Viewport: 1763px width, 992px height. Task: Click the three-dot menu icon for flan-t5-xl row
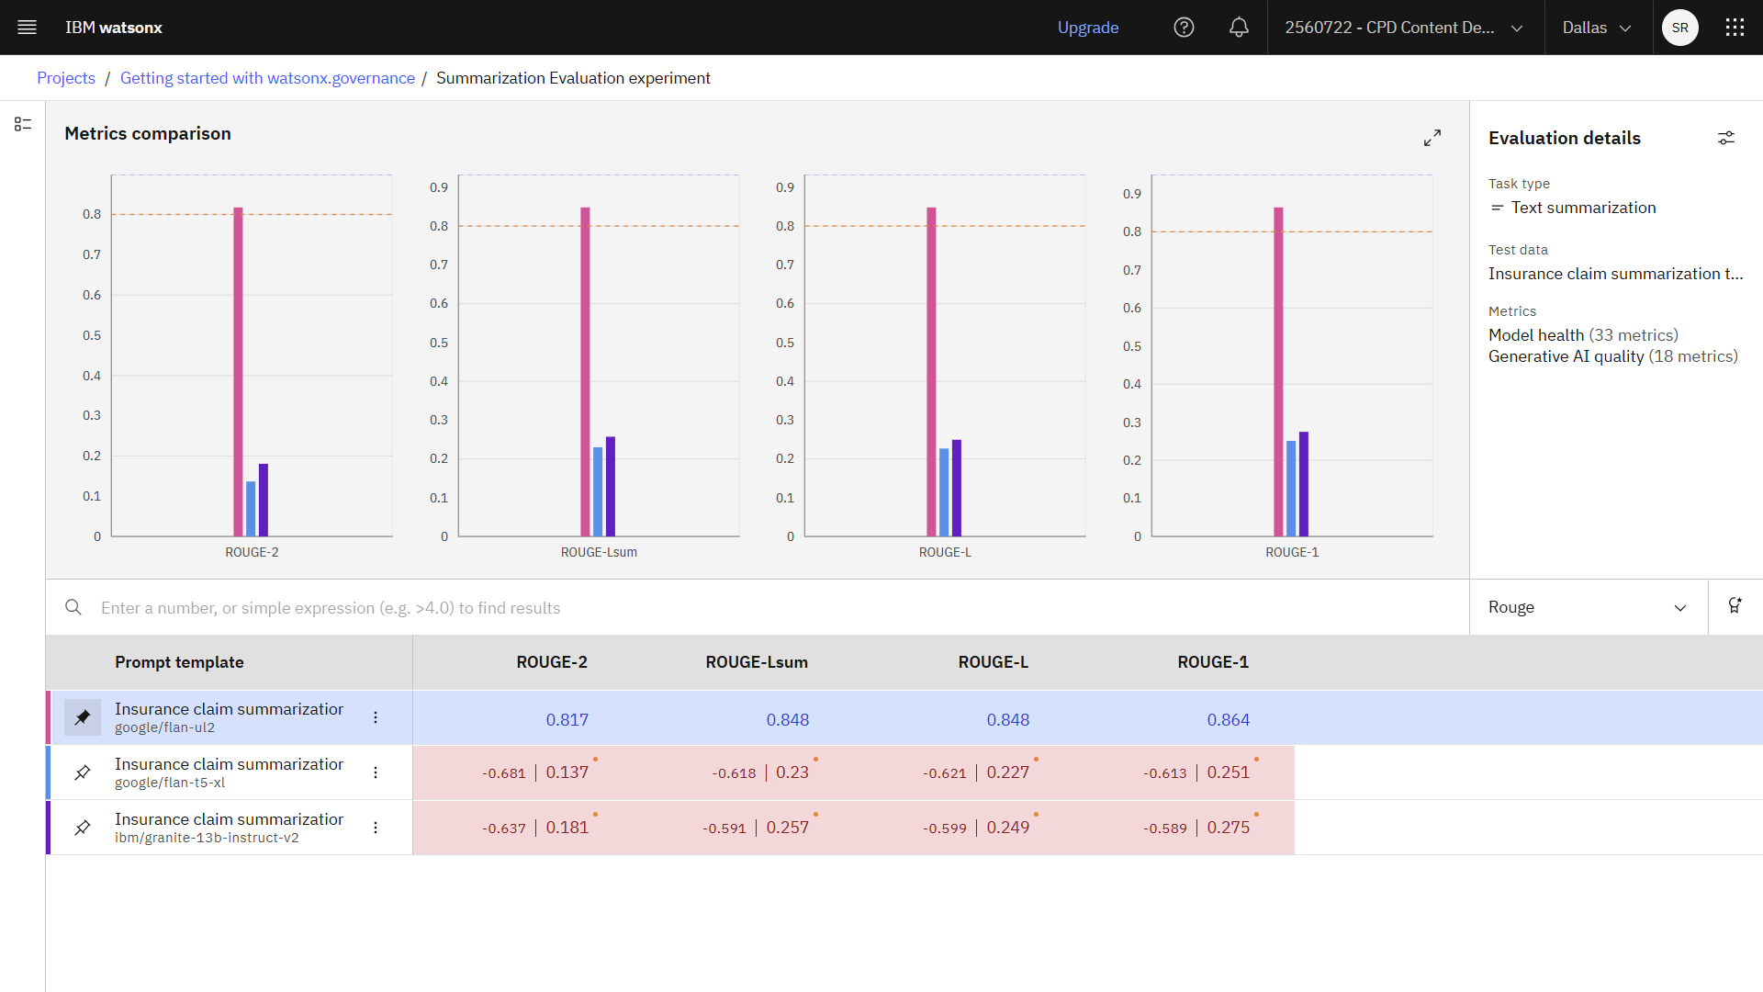click(376, 772)
